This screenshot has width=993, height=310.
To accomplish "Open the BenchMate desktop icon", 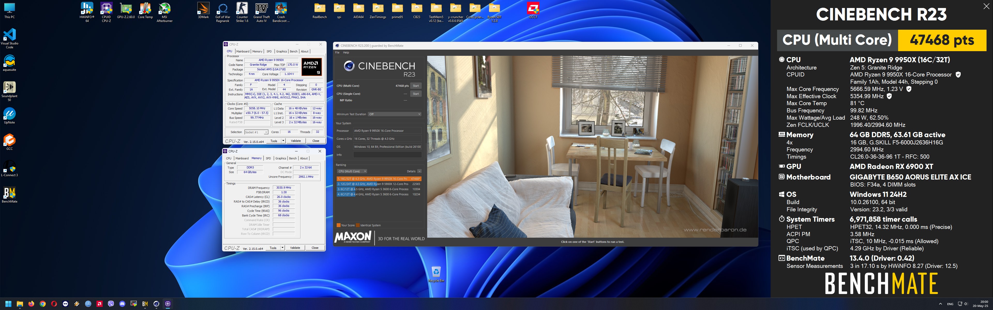I will [x=10, y=195].
